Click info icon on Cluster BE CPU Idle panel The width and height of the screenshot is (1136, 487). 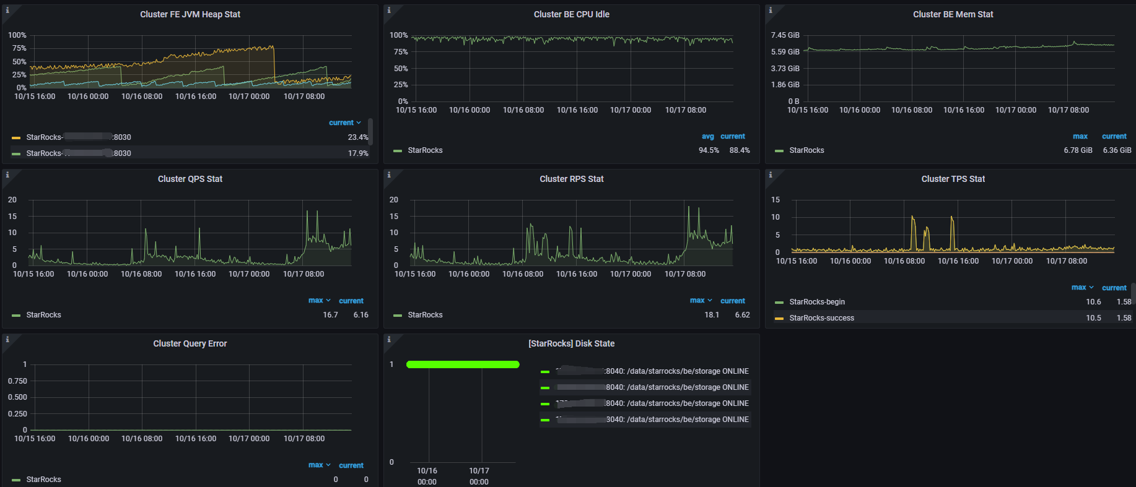[x=389, y=11]
